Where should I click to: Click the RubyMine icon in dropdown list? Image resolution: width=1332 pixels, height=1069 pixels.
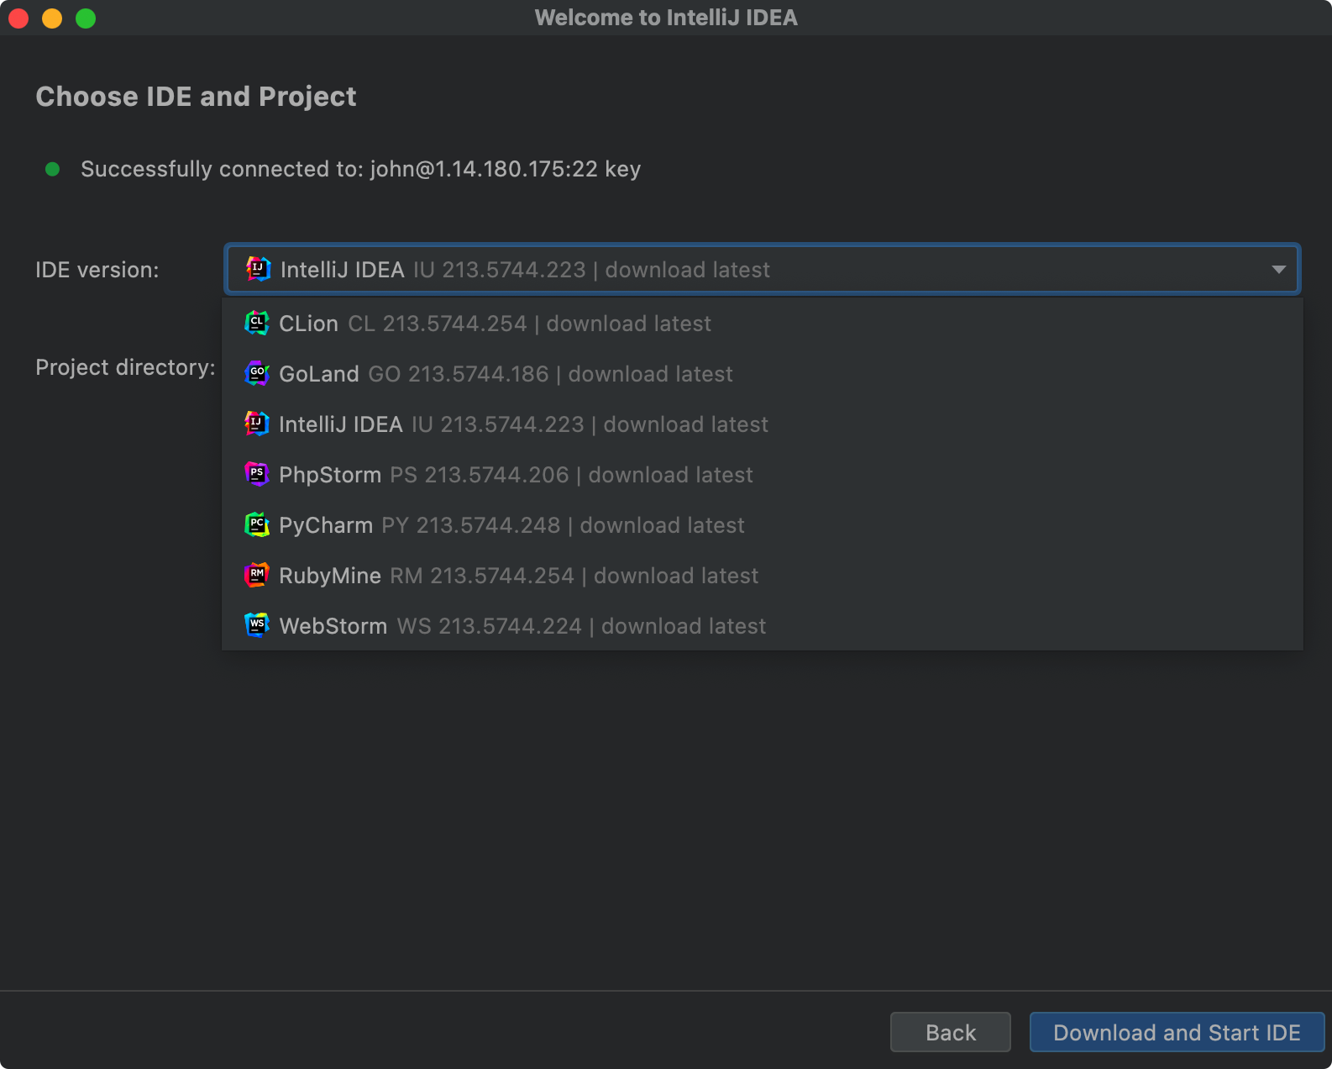click(x=257, y=575)
